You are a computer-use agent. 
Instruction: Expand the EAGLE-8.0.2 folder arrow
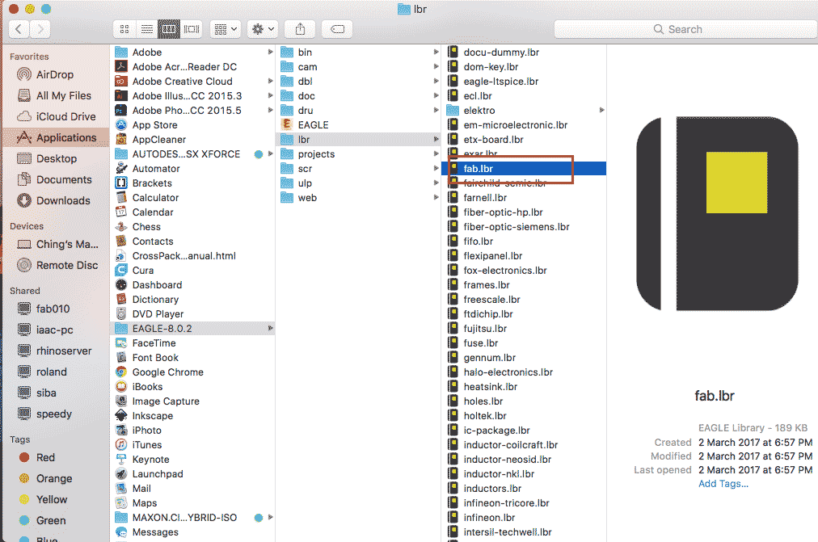point(270,328)
